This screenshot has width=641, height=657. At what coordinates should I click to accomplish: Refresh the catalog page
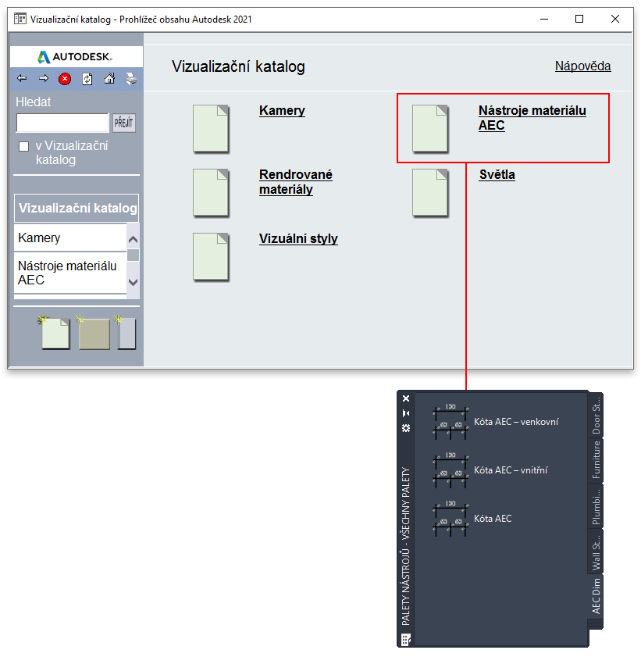click(87, 79)
